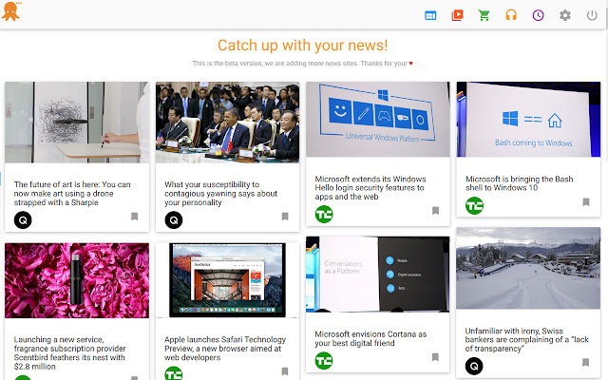Open 'Microsoft envisions Cortana' headline

pyautogui.click(x=370, y=338)
